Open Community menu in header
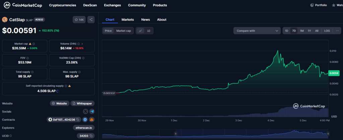The height and width of the screenshot is (140, 343). tap(137, 5)
